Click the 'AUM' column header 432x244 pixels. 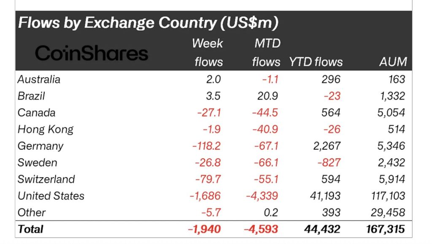[393, 62]
